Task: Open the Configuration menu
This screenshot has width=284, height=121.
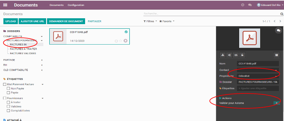Action: (76, 5)
